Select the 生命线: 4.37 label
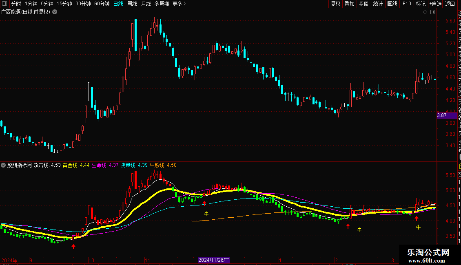 coord(105,165)
